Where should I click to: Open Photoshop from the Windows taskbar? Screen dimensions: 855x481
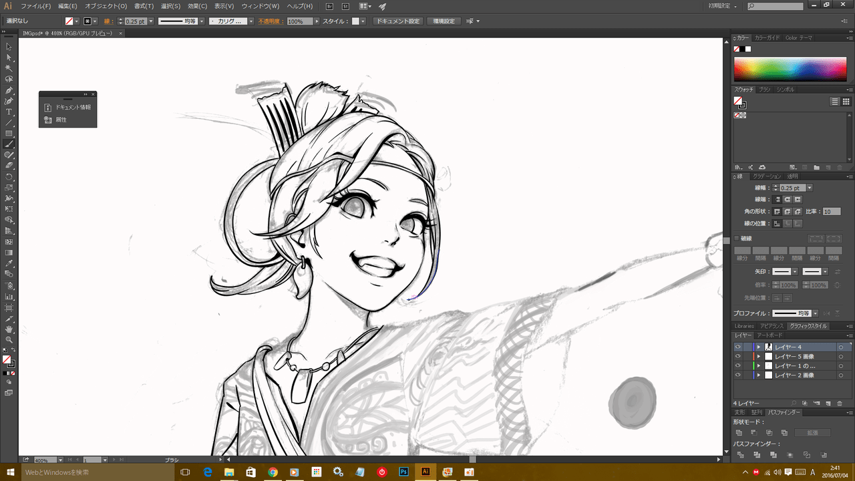[x=403, y=472]
